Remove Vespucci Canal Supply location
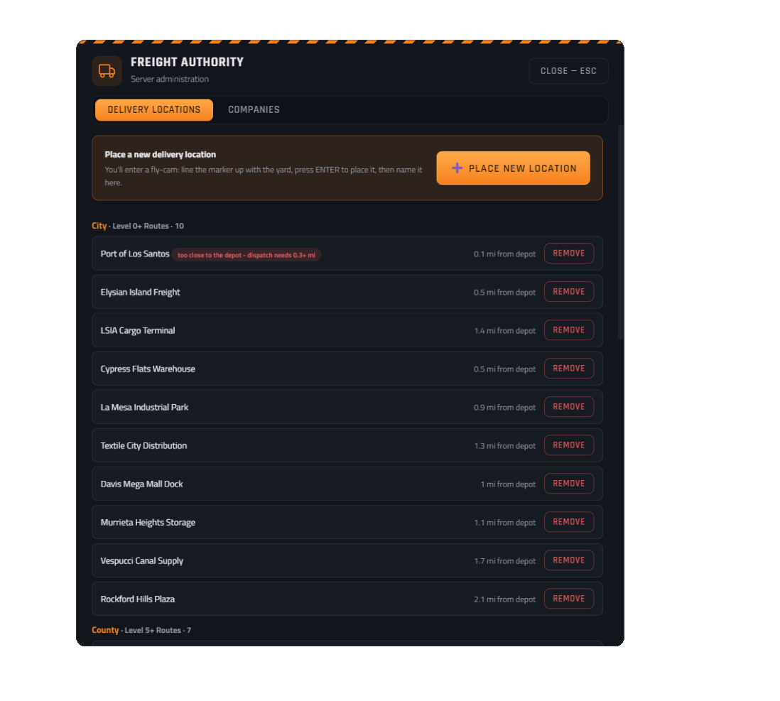 (x=568, y=560)
